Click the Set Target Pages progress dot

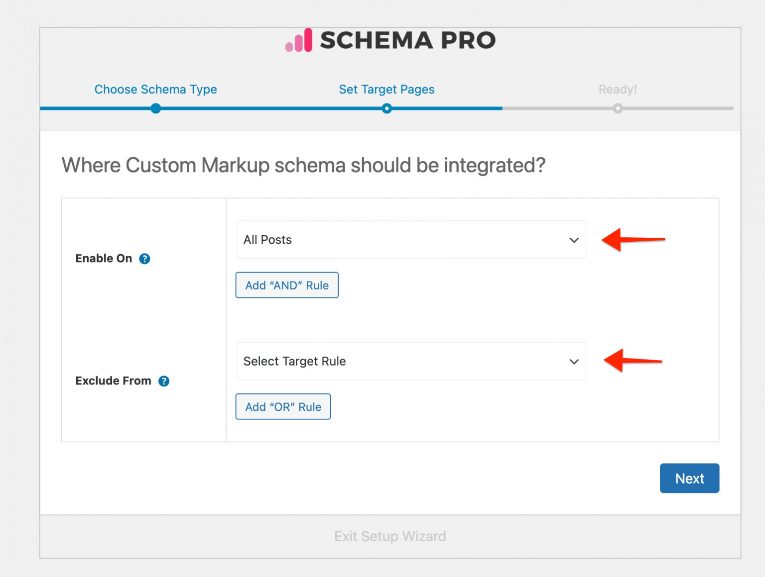click(386, 108)
